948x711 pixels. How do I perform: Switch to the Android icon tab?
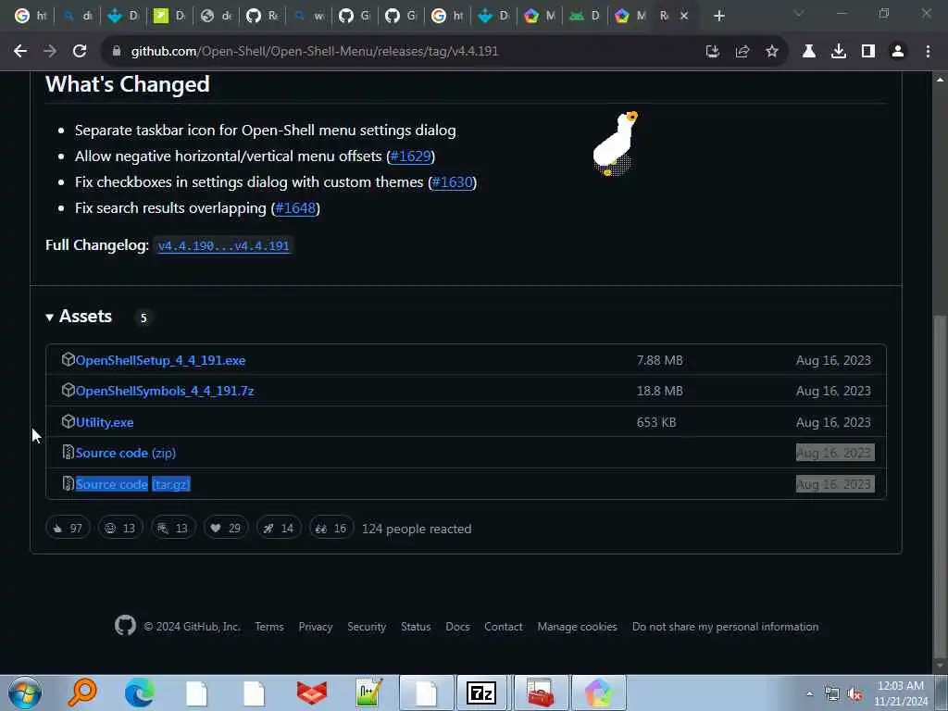tap(585, 16)
